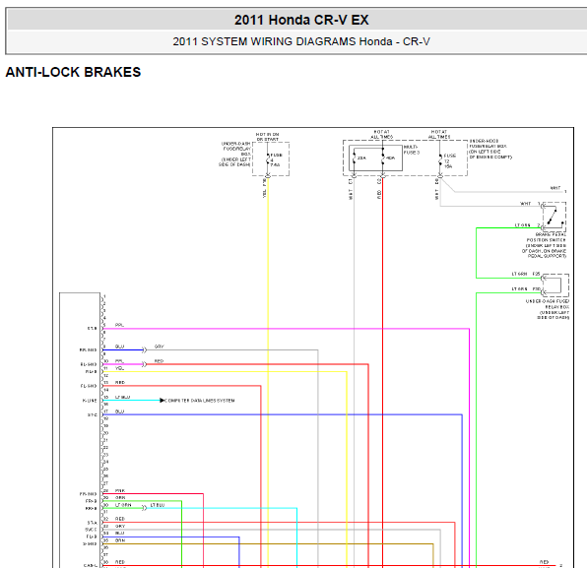Click the "HOT AT ALL TIMES" label above Fuse 12
The image size is (587, 568).
(438, 134)
